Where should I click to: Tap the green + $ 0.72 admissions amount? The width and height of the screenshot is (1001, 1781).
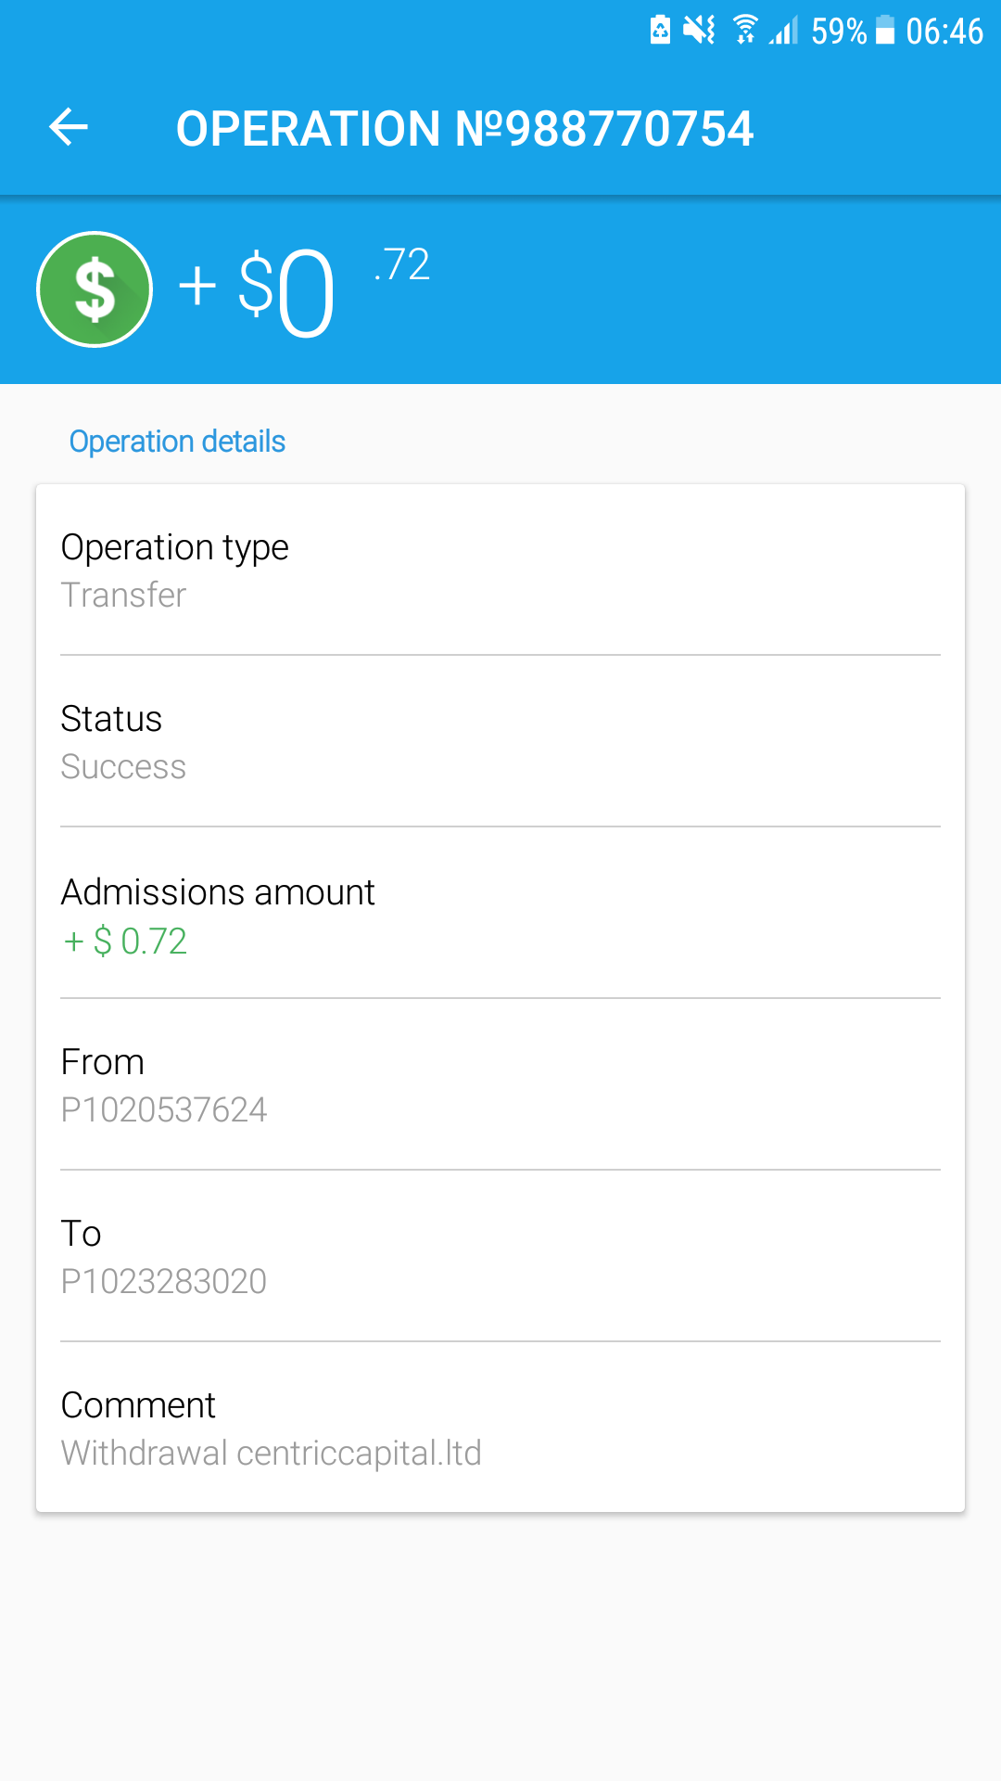coord(125,942)
